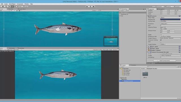
Task: Toggle the Camera component enabled checkbox
Action: coord(150,16)
